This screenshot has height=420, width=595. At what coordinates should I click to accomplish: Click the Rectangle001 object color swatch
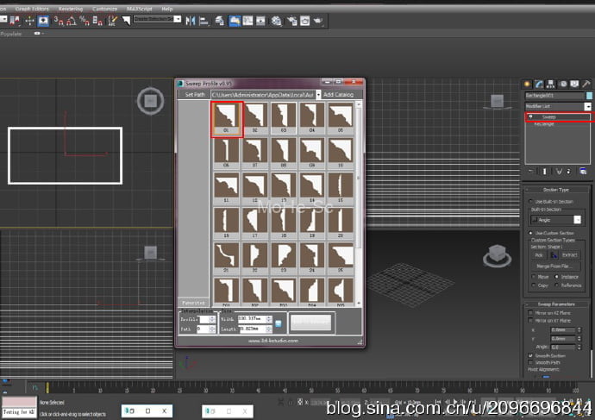click(589, 95)
